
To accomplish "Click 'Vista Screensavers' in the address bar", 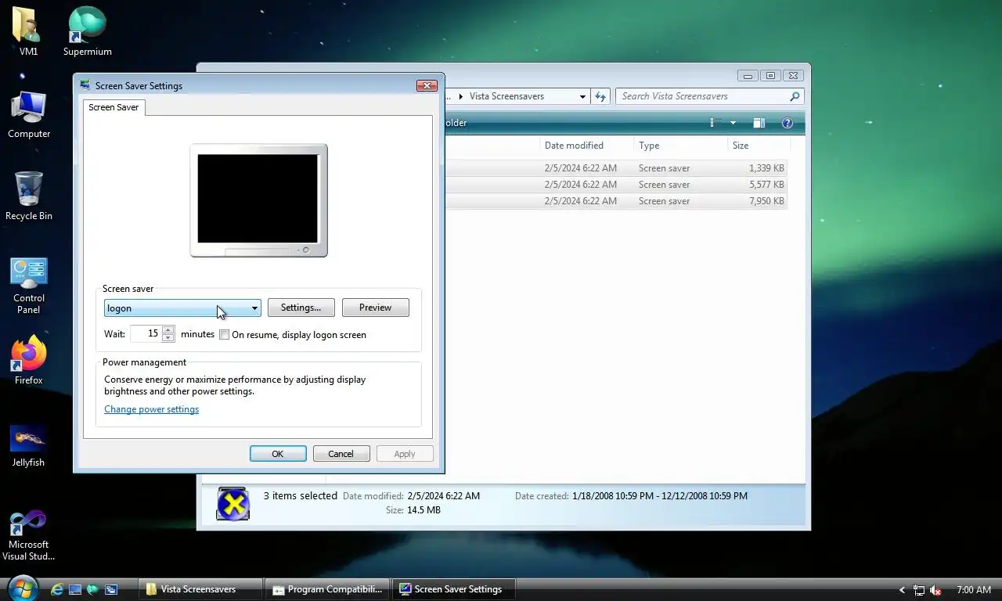I will [506, 96].
